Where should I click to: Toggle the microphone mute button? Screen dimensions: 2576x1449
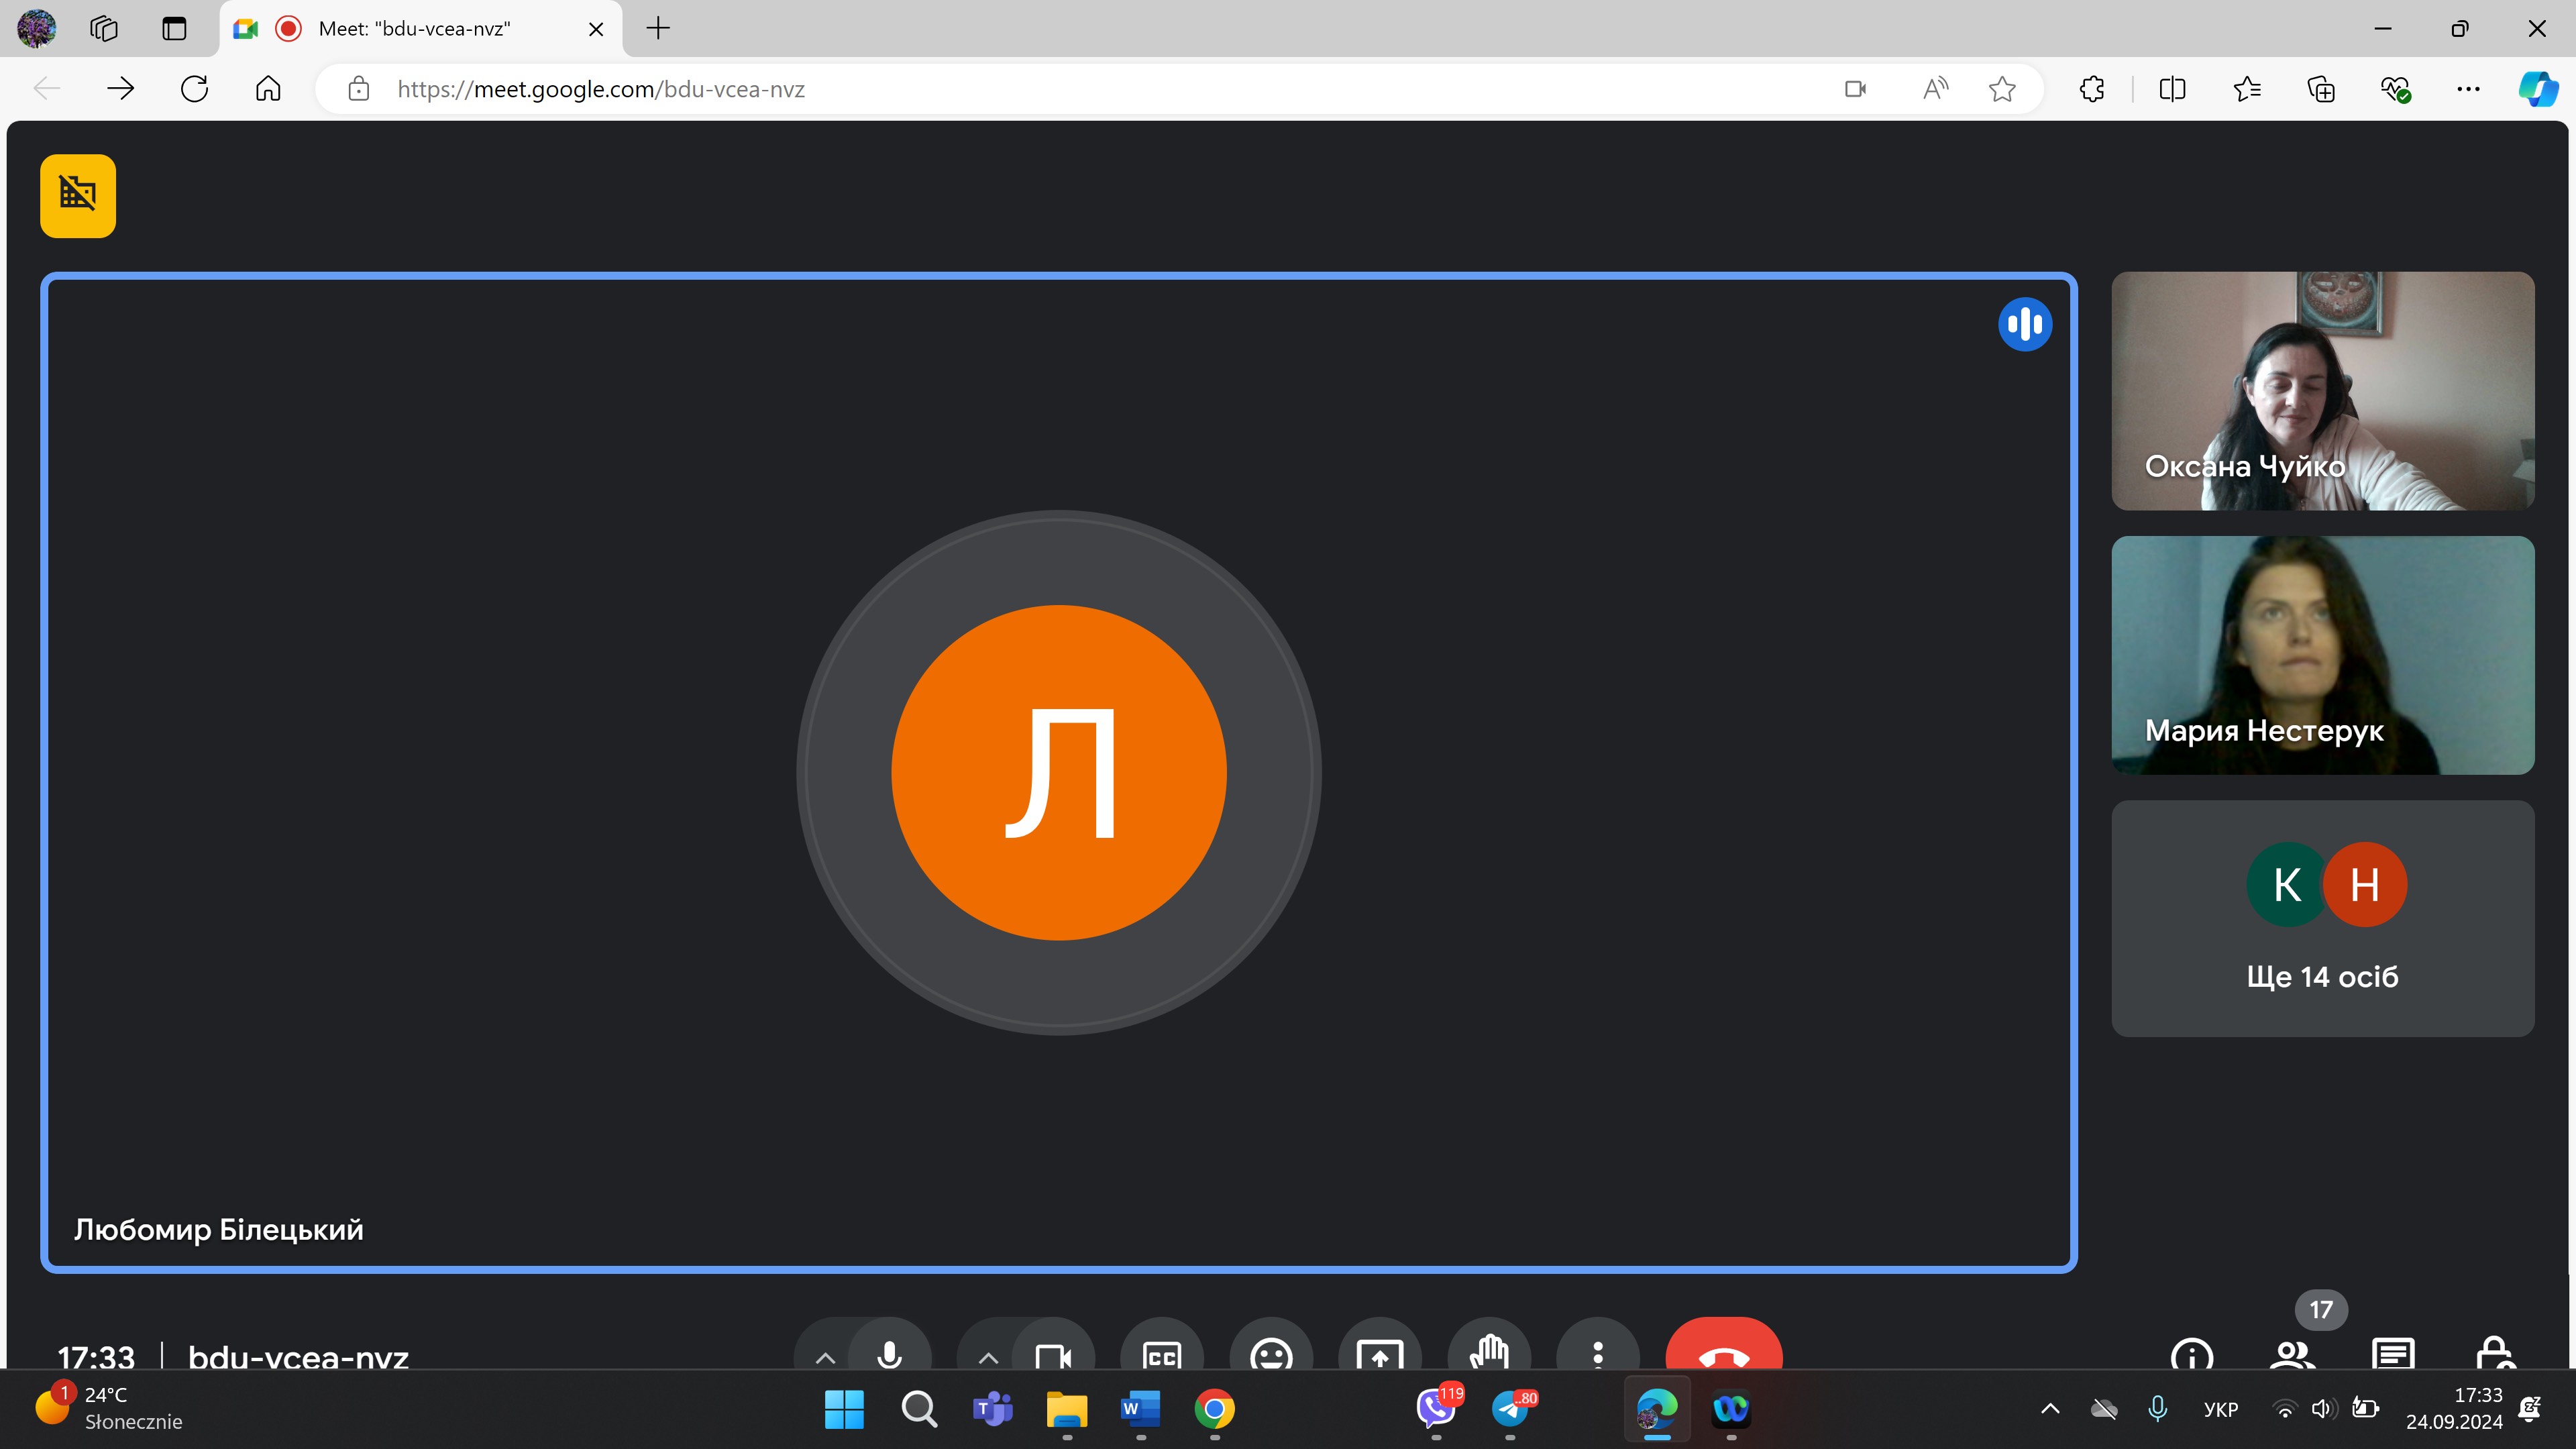889,1354
